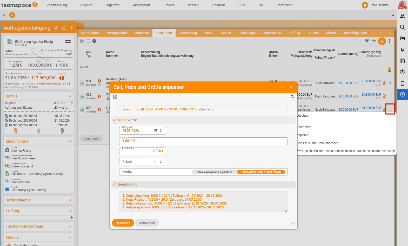Sort positions by the Nr. column header
Screen dimensions: 408x246
(89, 52)
